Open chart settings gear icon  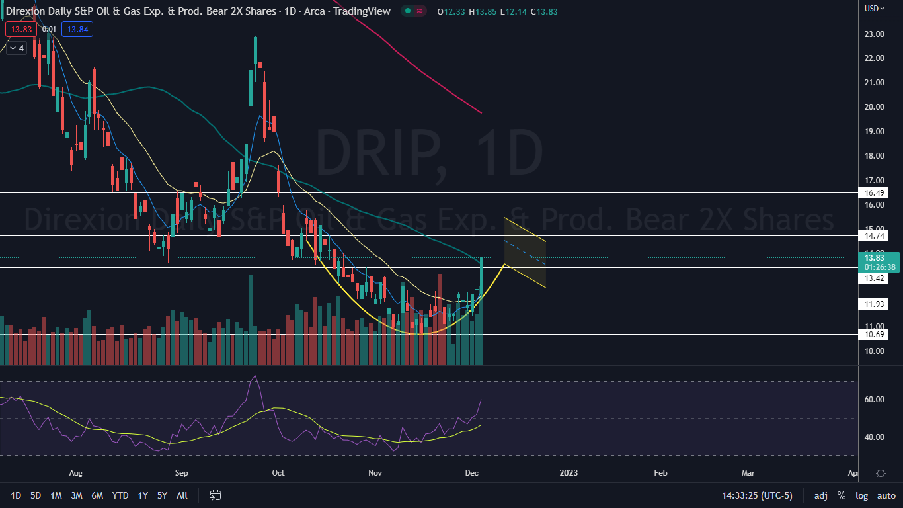coord(881,473)
